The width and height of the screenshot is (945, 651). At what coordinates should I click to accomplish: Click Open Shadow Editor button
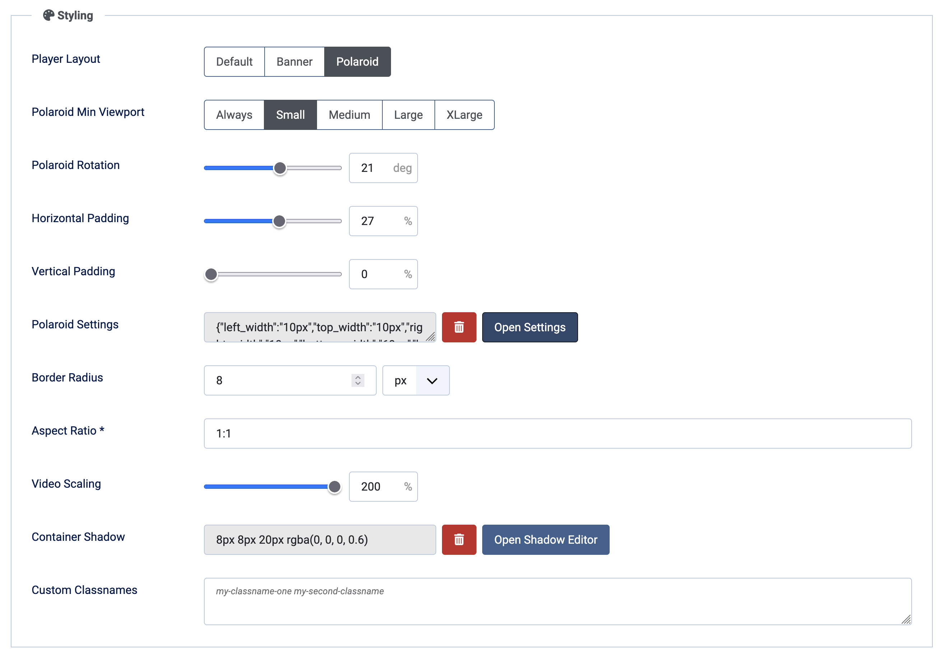point(545,539)
